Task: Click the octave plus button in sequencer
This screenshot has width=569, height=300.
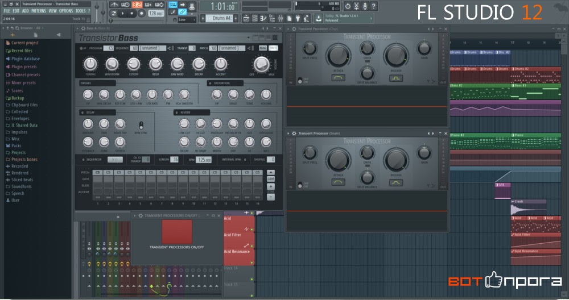Action: (x=271, y=186)
